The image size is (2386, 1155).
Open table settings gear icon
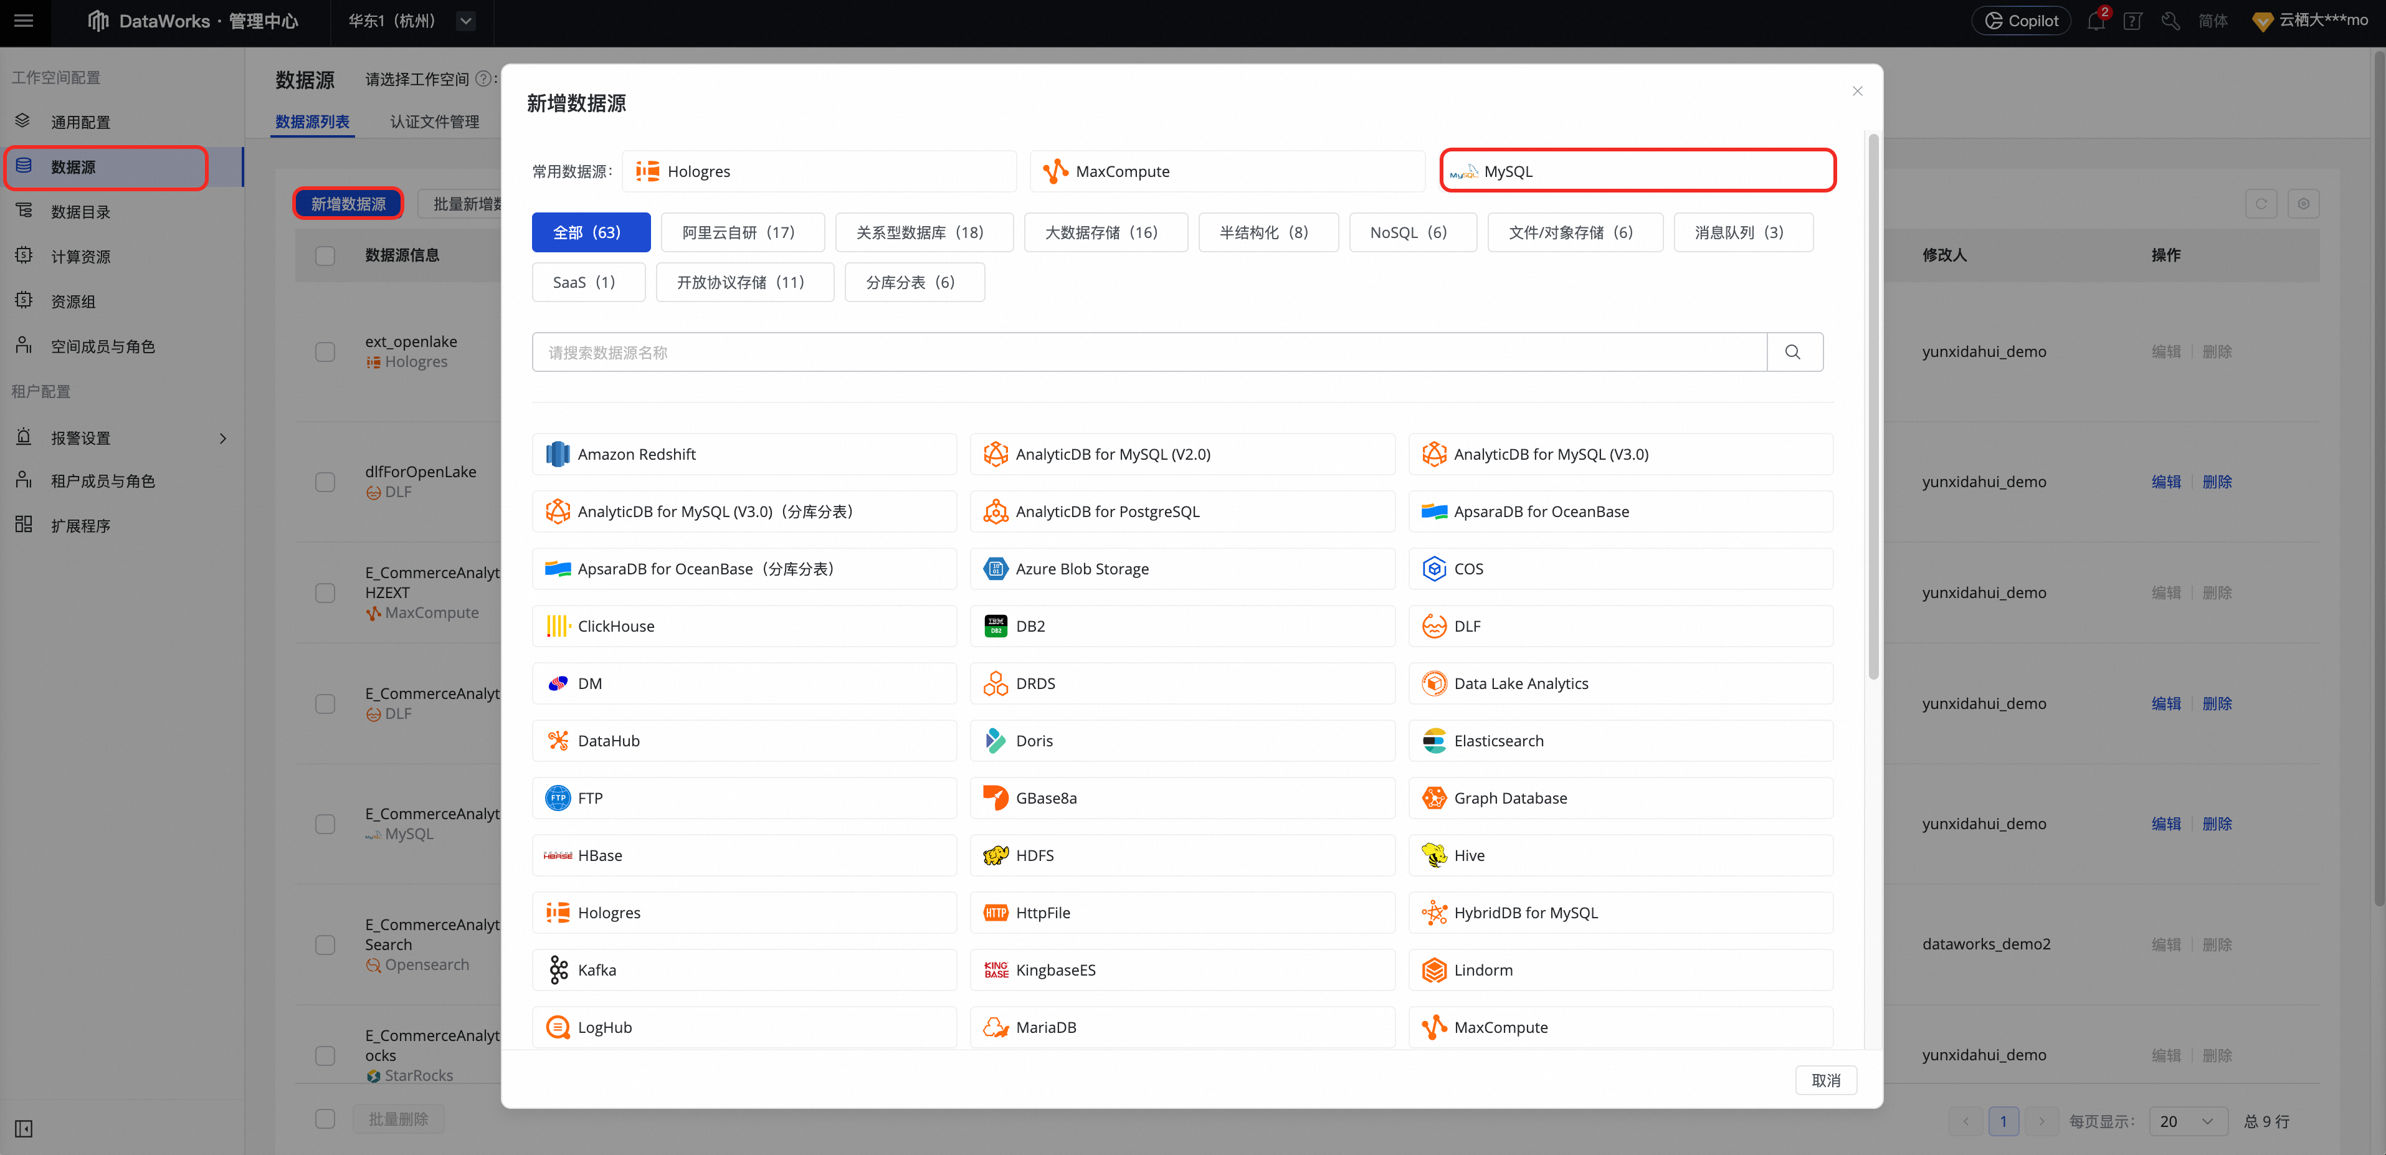pos(2304,204)
